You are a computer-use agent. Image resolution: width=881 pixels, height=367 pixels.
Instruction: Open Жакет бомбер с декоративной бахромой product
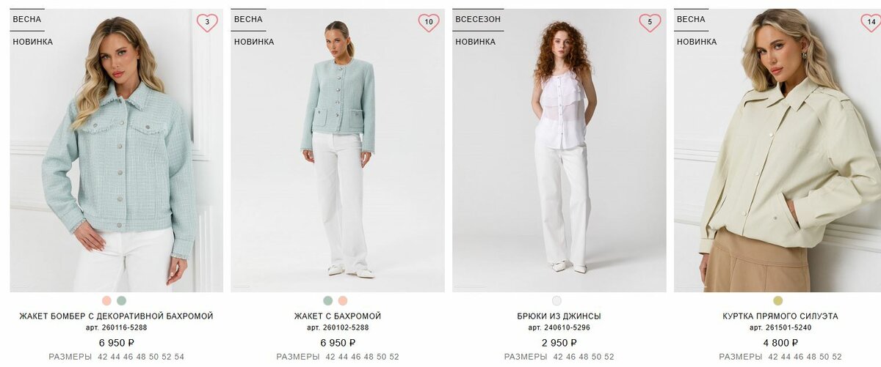click(x=116, y=316)
